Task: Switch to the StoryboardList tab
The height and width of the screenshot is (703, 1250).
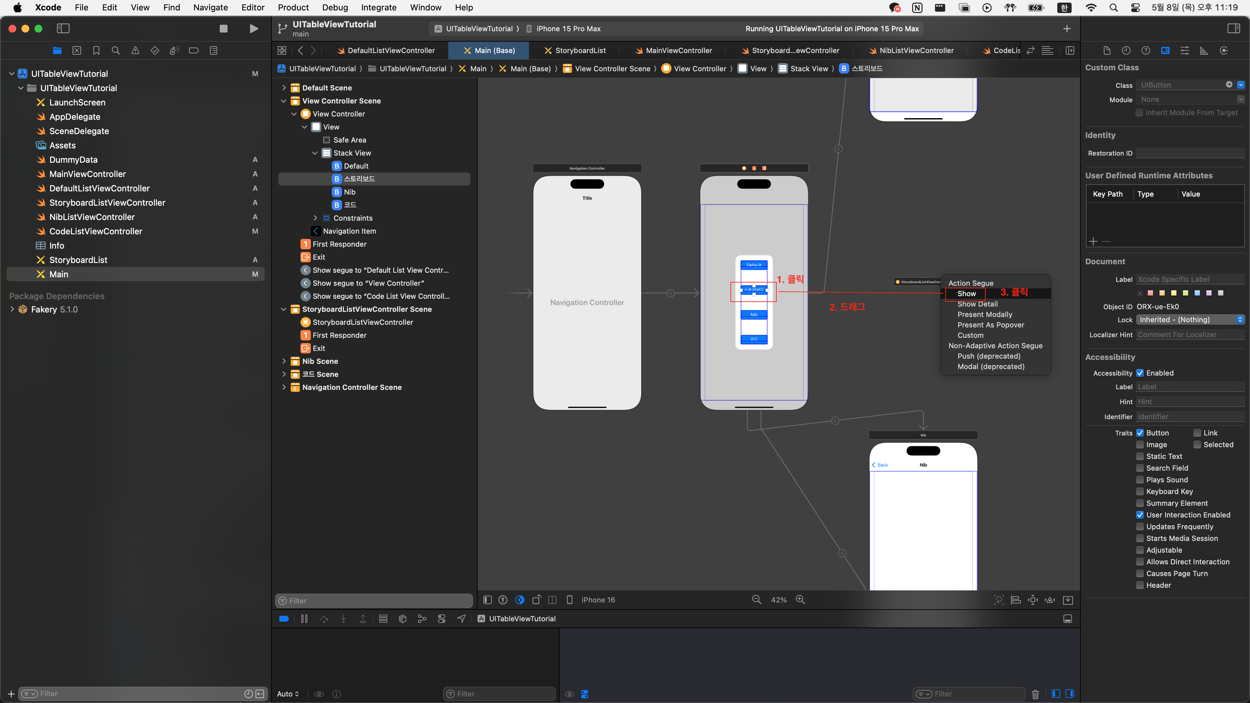Action: (575, 50)
